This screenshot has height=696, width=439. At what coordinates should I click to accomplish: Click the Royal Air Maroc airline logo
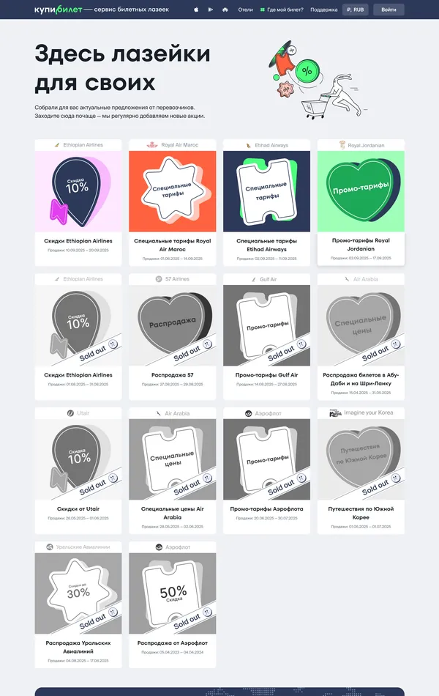[x=152, y=145]
